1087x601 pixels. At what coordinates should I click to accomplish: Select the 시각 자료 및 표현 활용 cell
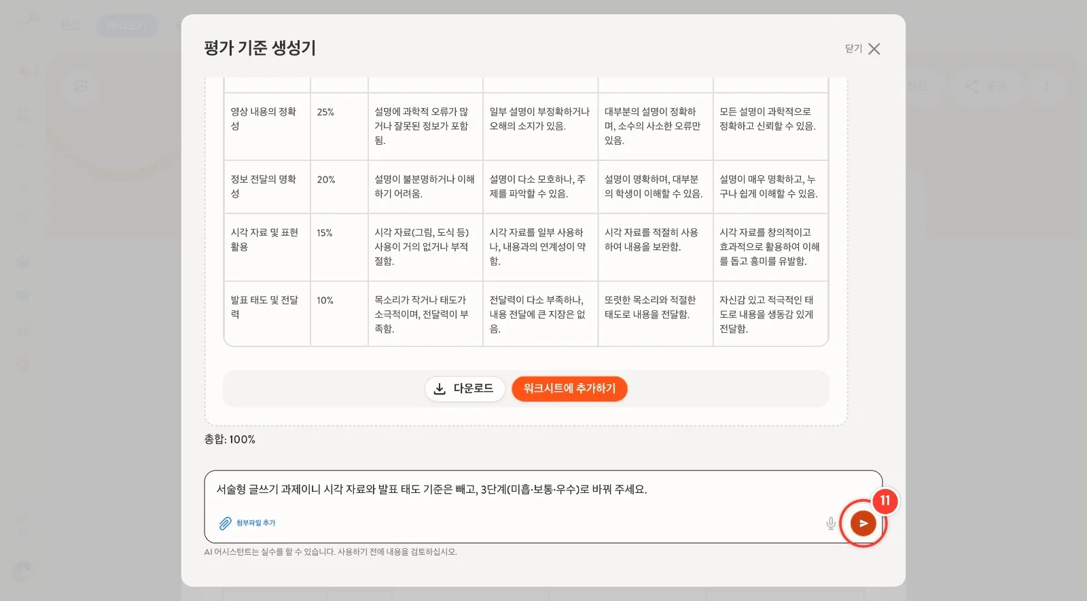(x=267, y=247)
